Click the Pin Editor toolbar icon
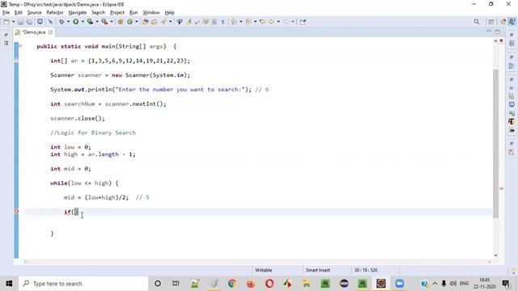Viewport: 518px width, 291px height. coord(303,22)
